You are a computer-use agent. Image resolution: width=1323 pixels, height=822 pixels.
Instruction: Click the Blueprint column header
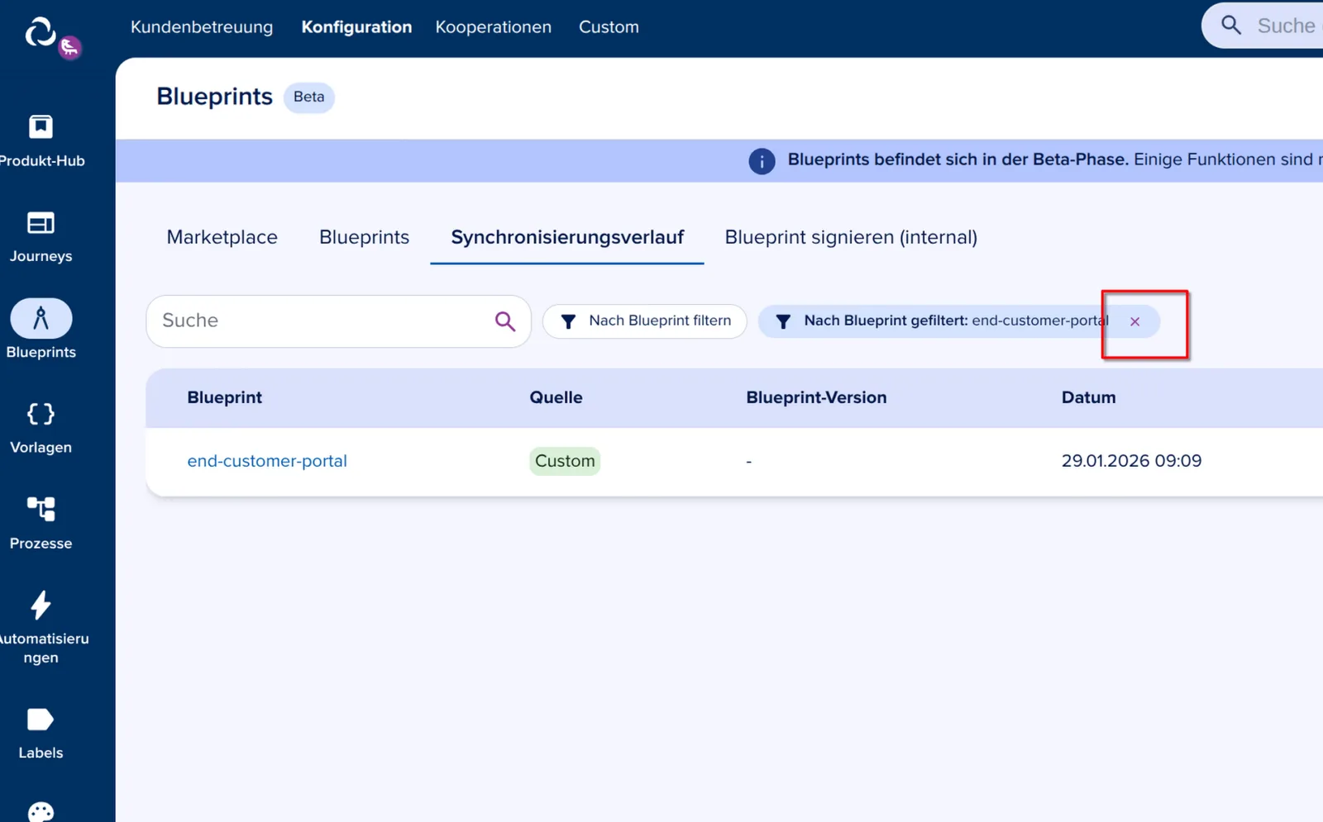pyautogui.click(x=224, y=397)
